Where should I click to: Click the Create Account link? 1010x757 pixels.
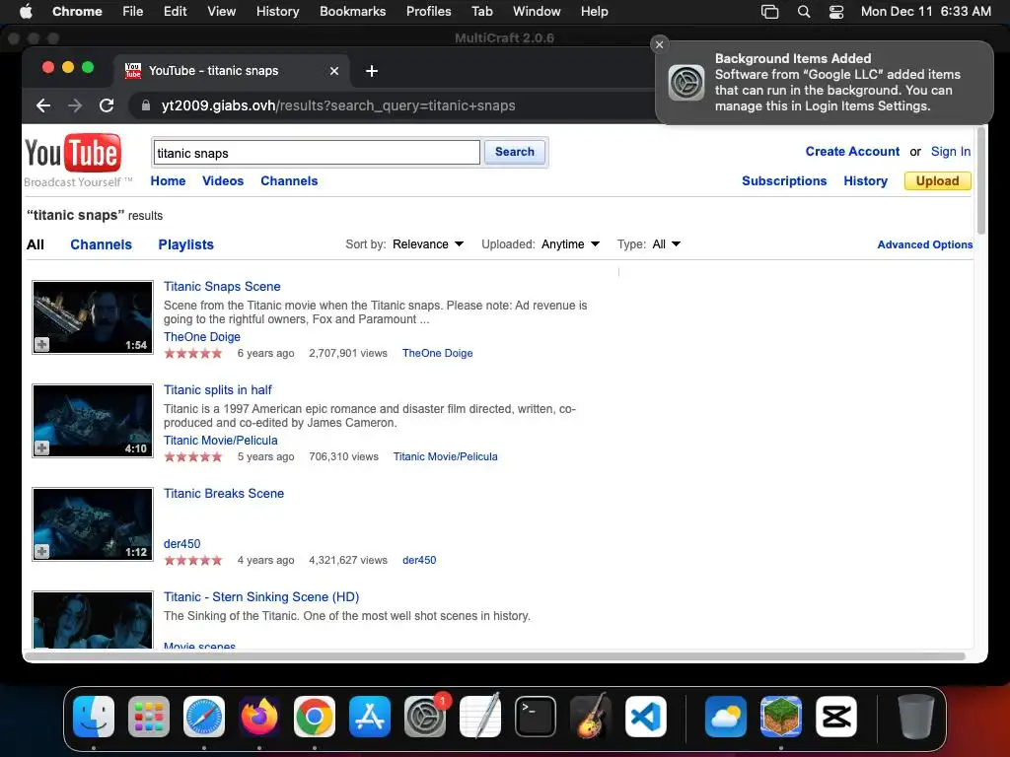tap(852, 151)
